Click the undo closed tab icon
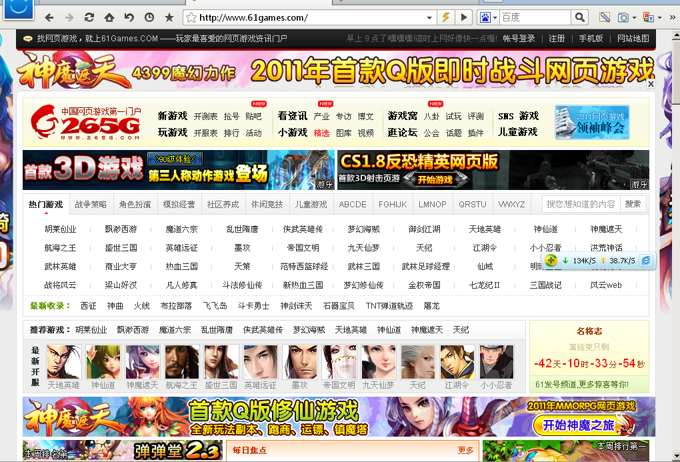This screenshot has height=462, width=680. pos(129,17)
